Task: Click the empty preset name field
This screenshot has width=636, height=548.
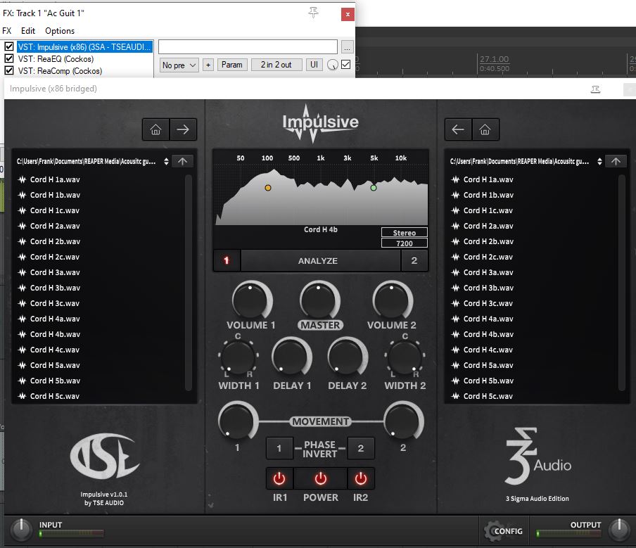Action: pos(248,46)
